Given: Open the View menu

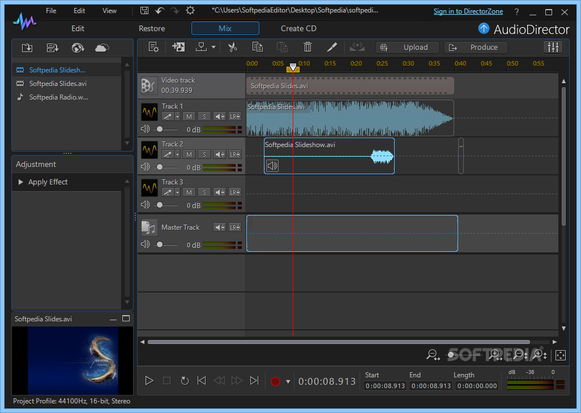Looking at the screenshot, I should coord(109,11).
